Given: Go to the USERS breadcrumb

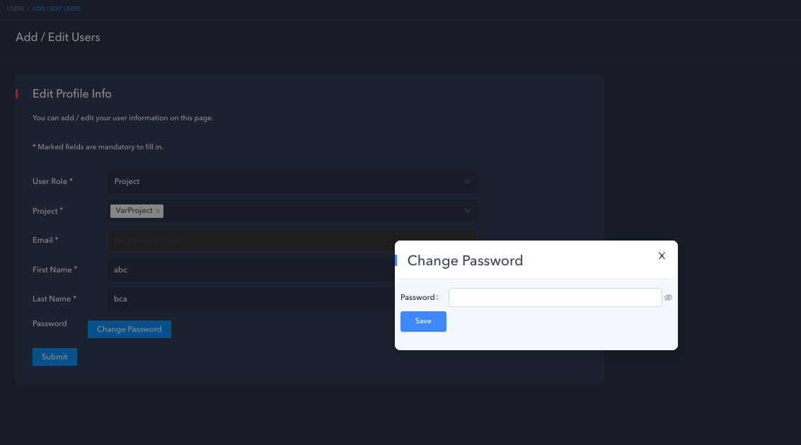Looking at the screenshot, I should coord(16,8).
